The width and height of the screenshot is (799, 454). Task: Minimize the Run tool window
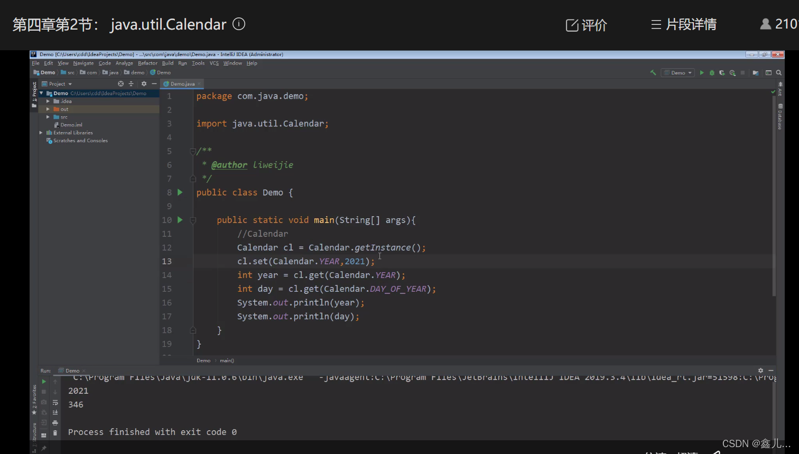coord(771,370)
